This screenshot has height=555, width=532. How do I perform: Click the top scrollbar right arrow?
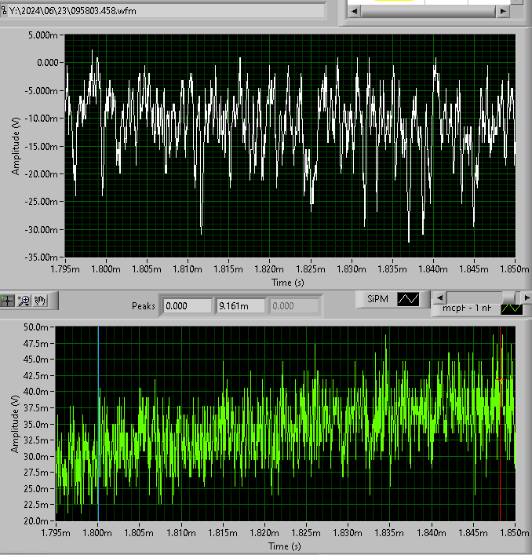[504, 12]
